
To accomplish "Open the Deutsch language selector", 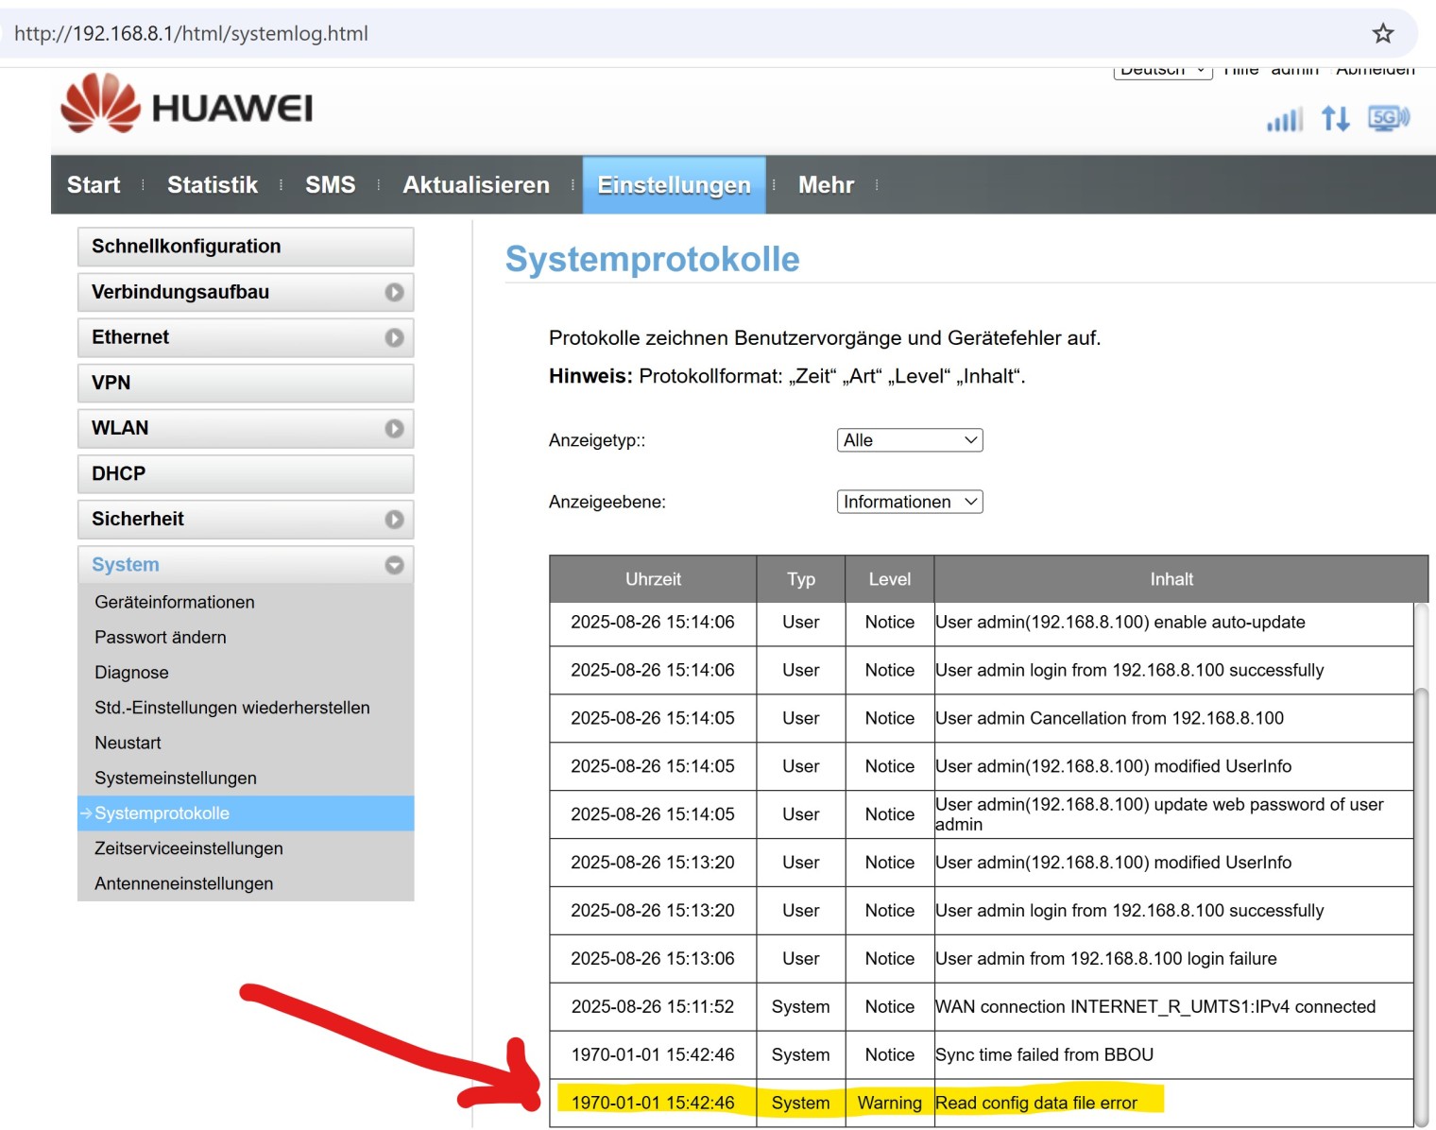I will pyautogui.click(x=1161, y=69).
